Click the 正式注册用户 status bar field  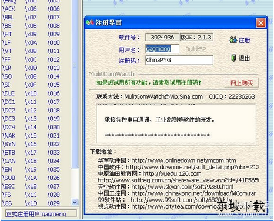click(x=41, y=213)
